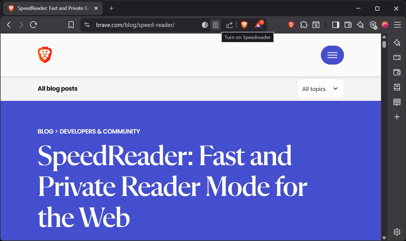406x241 pixels.
Task: Reload the current page
Action: [x=33, y=25]
